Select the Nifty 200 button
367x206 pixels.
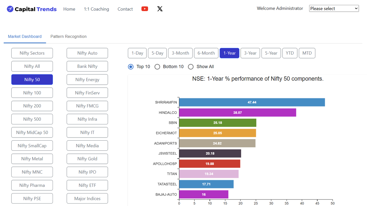pos(32,106)
